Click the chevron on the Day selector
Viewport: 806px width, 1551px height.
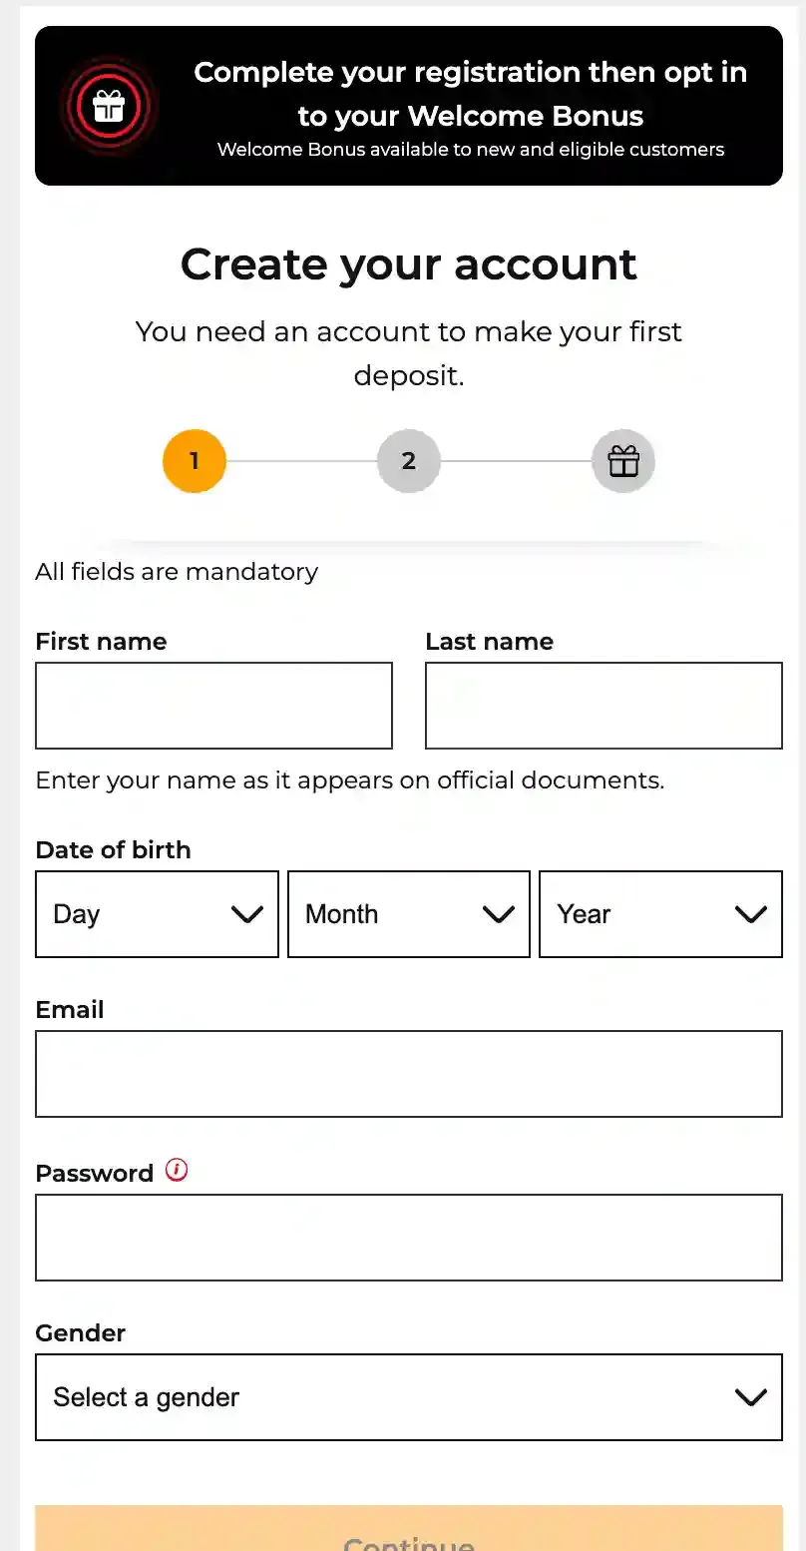(x=246, y=914)
